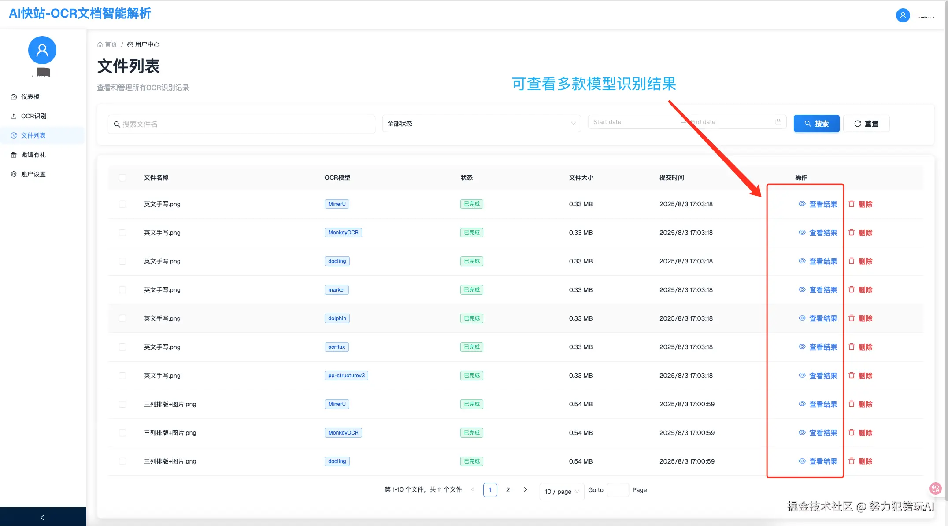
Task: Select all files using the header checkbox
Action: click(122, 178)
